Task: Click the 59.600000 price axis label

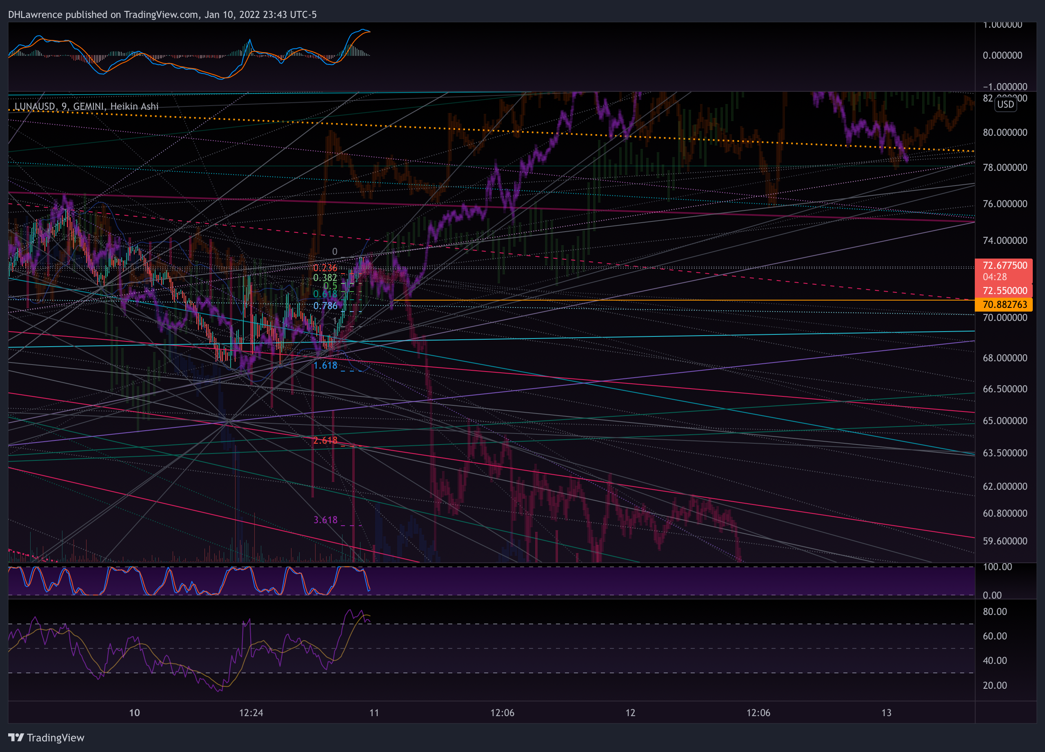Action: (x=1005, y=541)
